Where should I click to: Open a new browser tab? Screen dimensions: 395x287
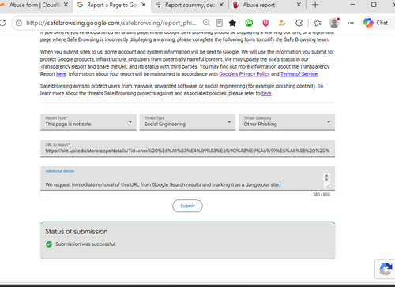(x=315, y=5)
